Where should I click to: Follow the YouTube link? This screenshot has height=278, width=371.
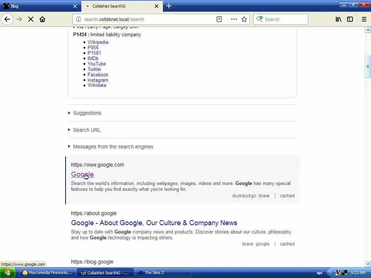(x=96, y=64)
